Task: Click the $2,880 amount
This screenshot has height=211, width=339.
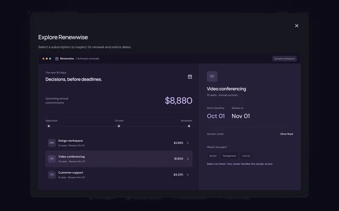Action: pyautogui.click(x=178, y=143)
